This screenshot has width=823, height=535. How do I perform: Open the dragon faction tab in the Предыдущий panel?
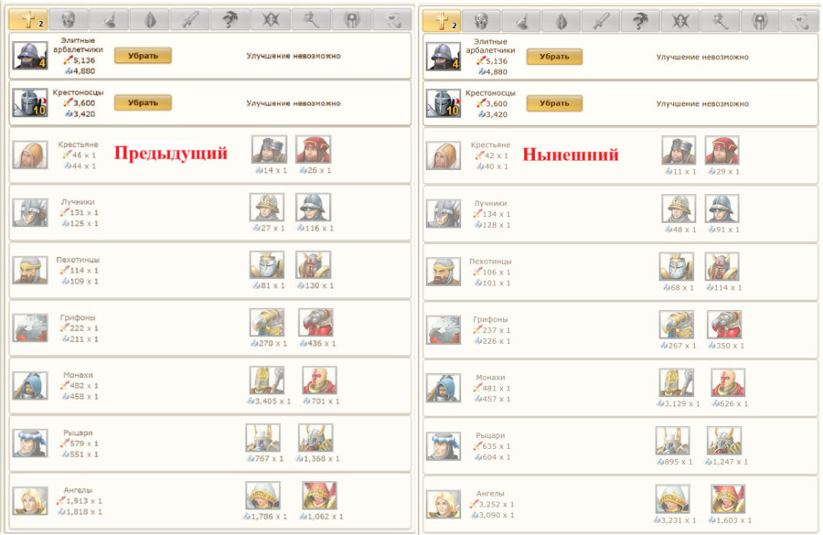[x=230, y=20]
